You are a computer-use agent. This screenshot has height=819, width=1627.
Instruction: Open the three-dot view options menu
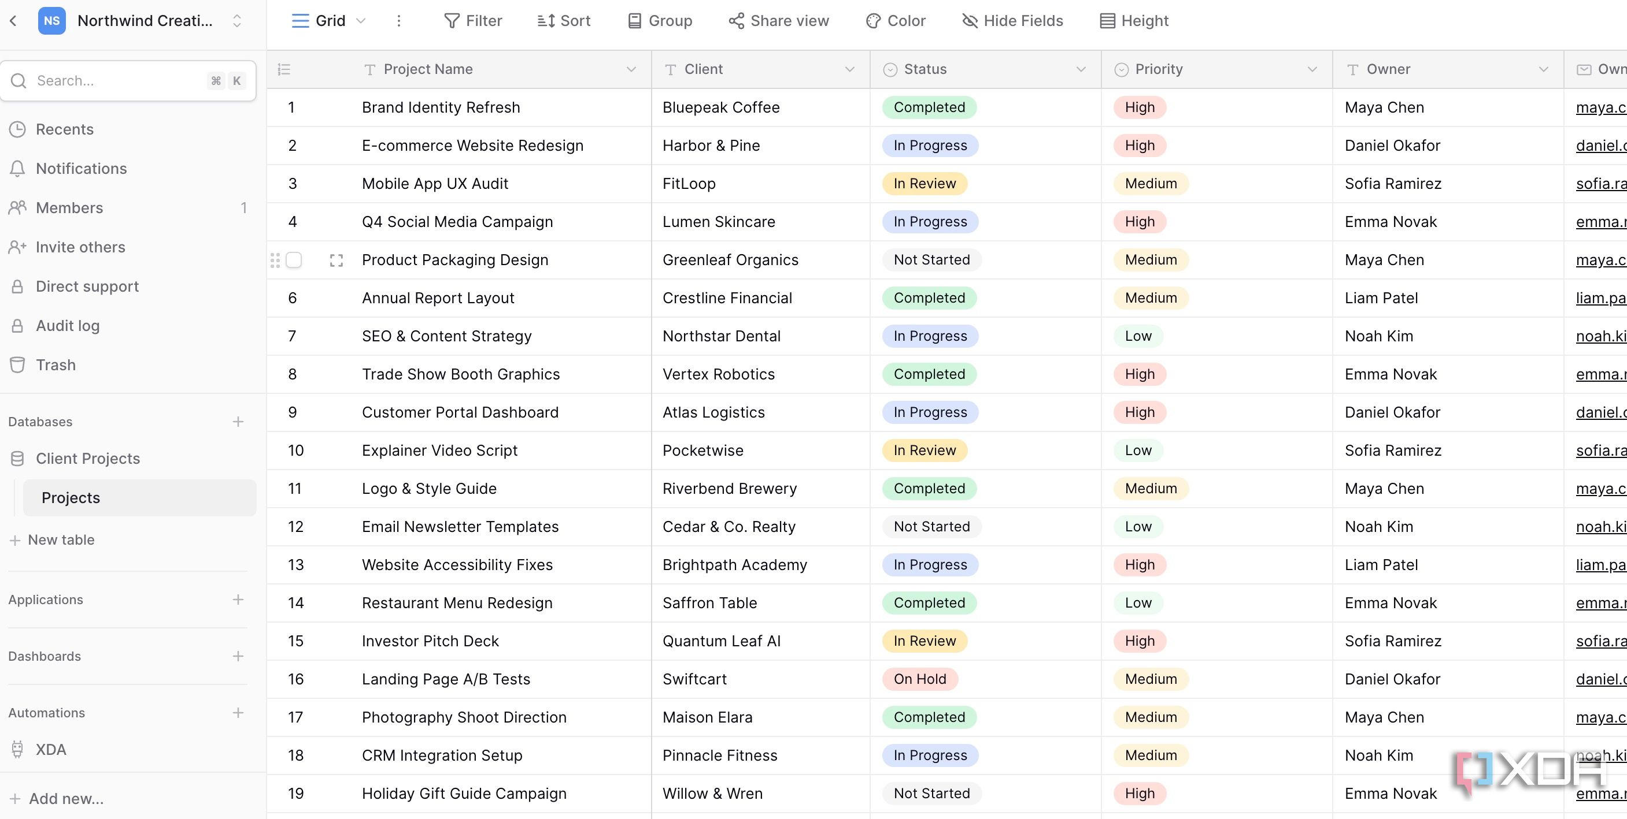[398, 21]
